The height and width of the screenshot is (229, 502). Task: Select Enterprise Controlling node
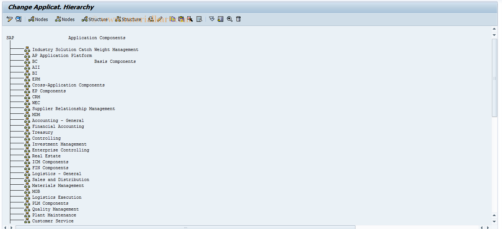tap(61, 150)
